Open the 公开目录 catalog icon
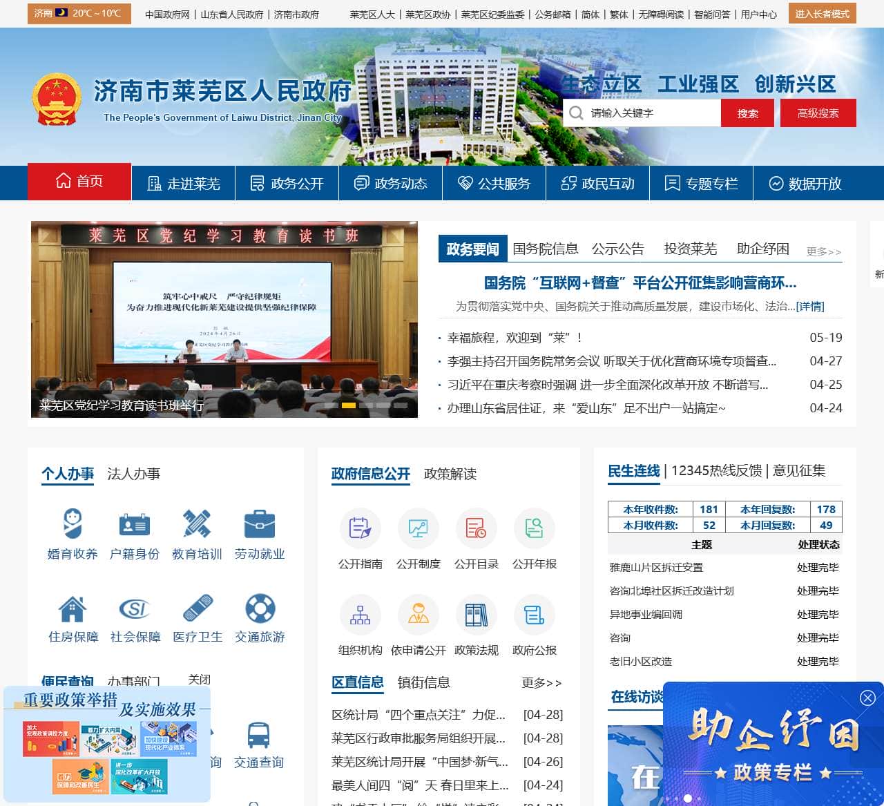The image size is (884, 806). [477, 528]
